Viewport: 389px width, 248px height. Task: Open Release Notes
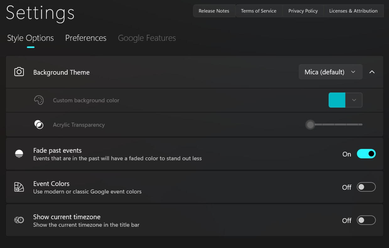(x=214, y=11)
